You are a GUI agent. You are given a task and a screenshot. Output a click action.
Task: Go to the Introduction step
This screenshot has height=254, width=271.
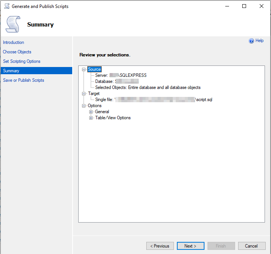(14, 42)
